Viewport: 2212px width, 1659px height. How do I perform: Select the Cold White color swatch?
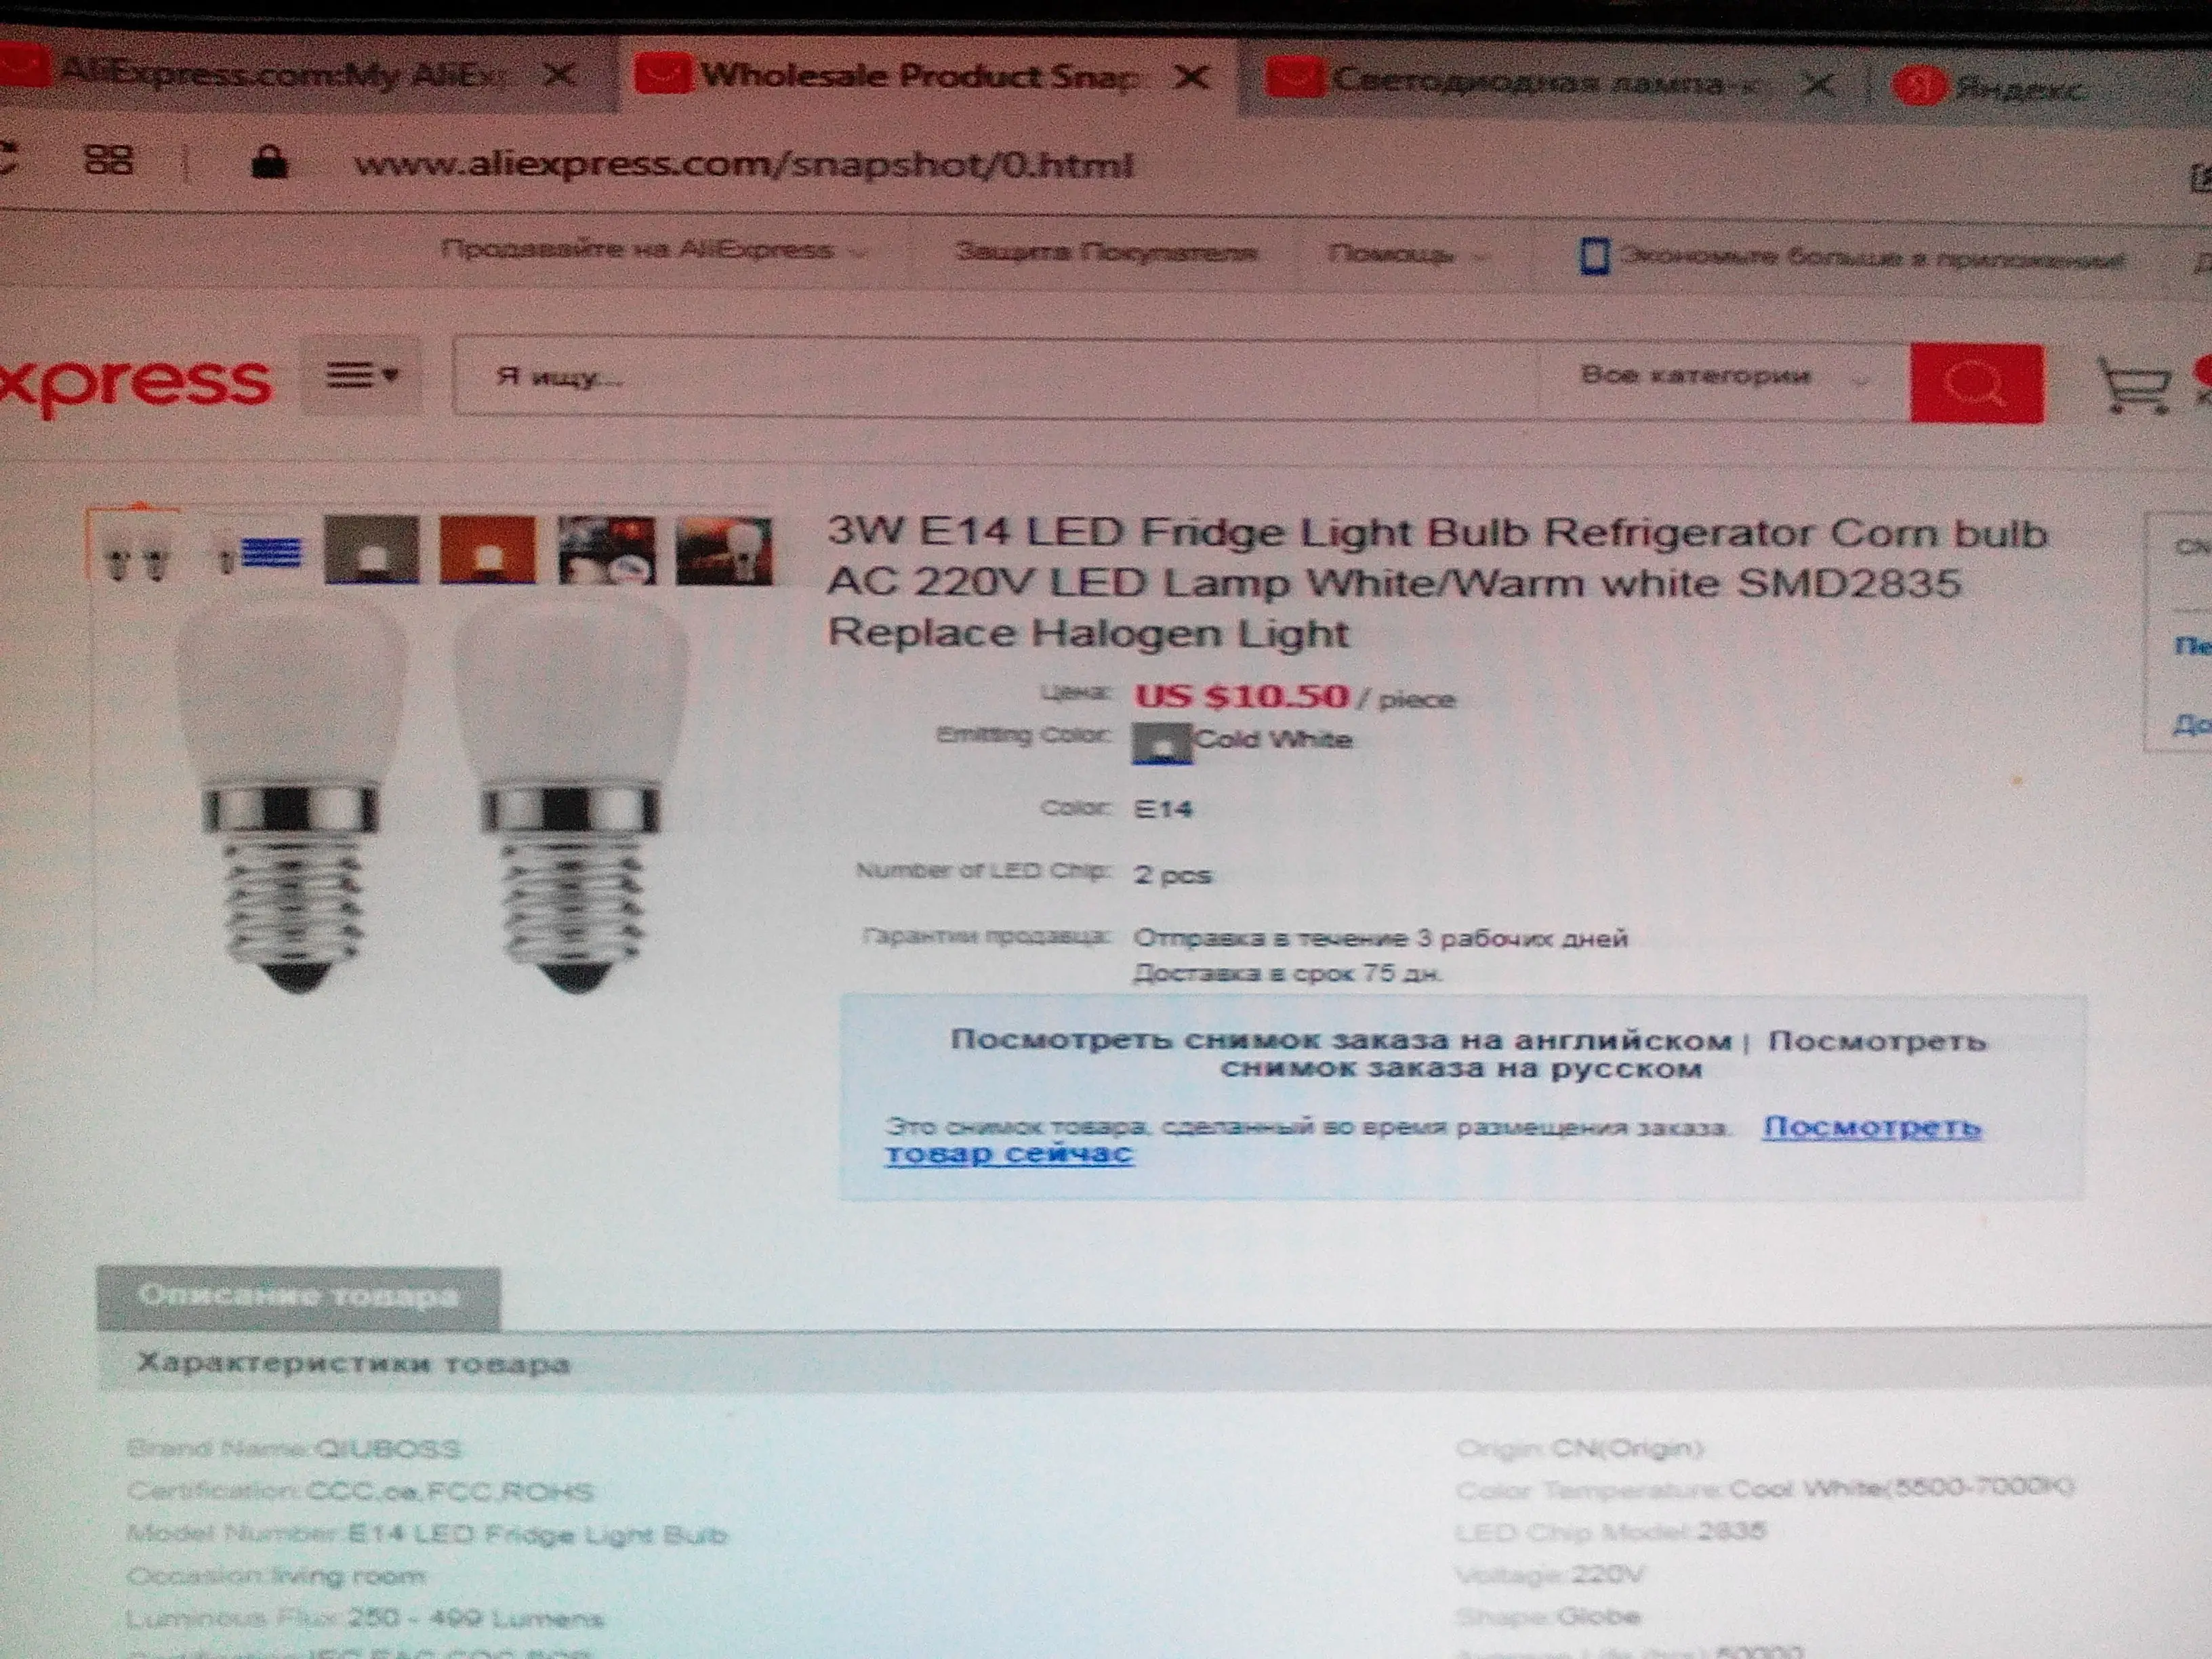[x=1161, y=743]
